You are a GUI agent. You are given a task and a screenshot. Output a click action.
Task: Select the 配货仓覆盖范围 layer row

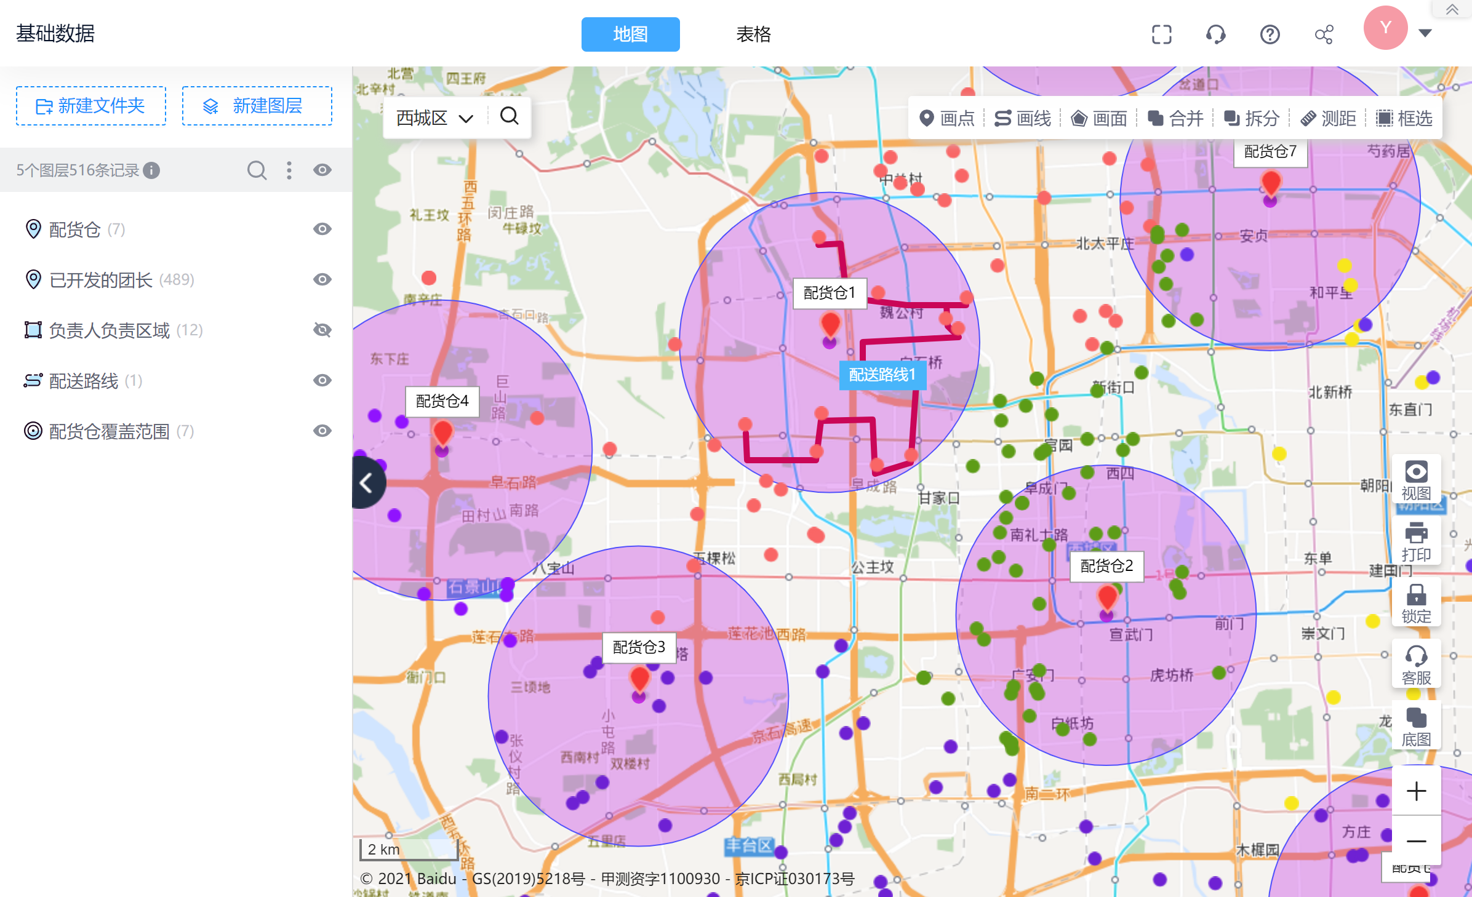(x=176, y=431)
